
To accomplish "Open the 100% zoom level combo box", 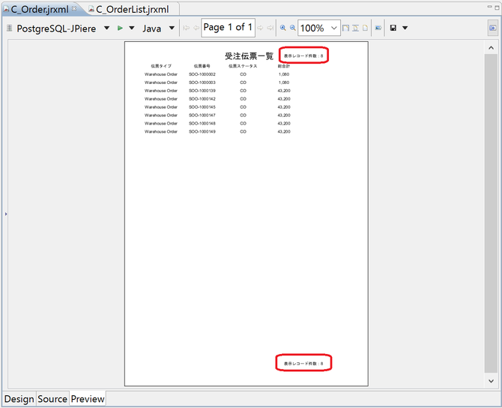I will coord(319,28).
